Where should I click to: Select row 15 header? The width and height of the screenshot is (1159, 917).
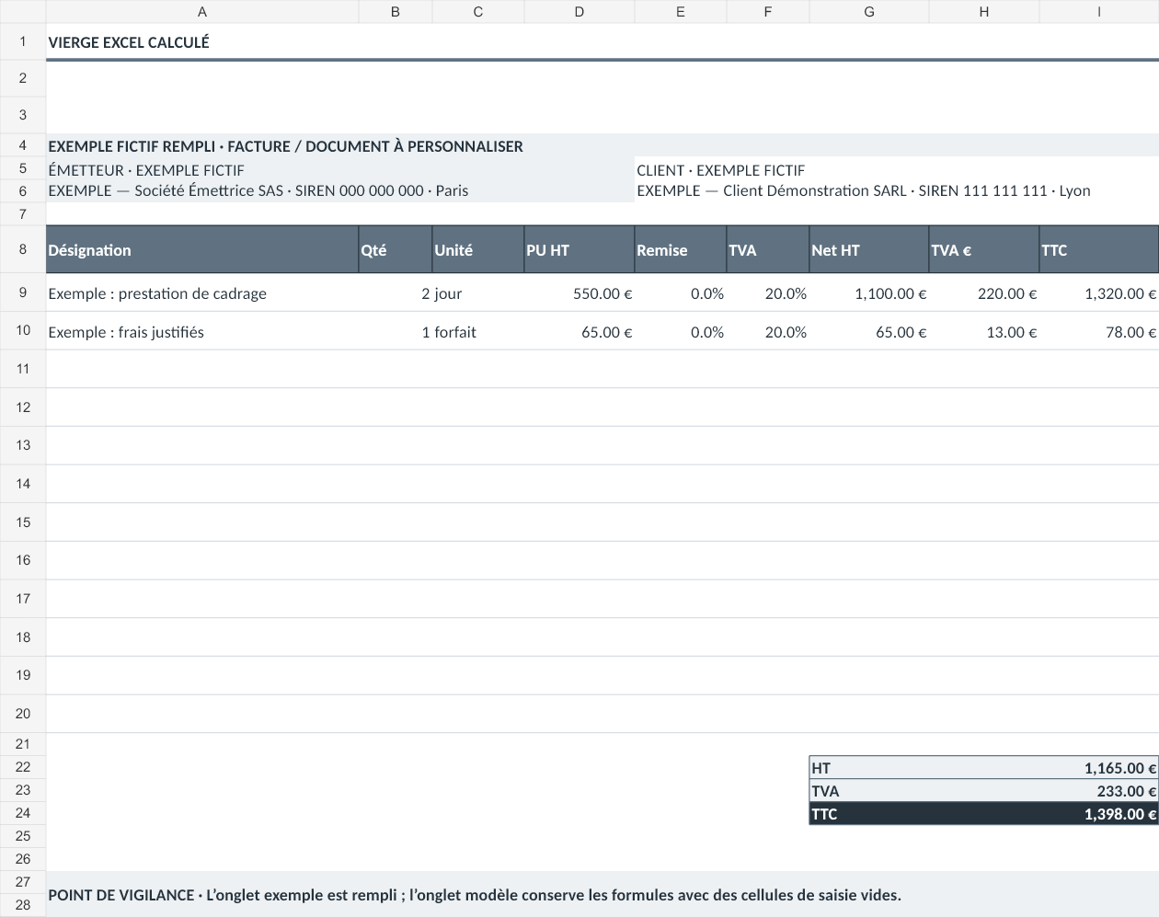tap(23, 522)
